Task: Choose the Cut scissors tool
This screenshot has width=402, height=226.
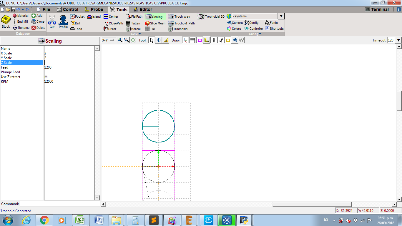Action: [x=52, y=22]
